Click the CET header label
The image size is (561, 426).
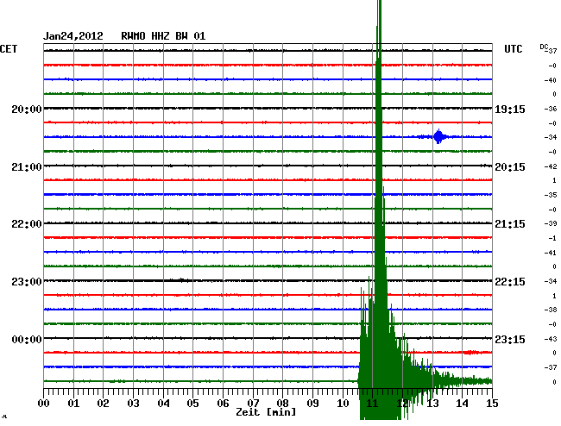tap(9, 49)
